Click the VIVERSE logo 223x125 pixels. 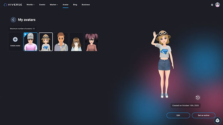coord(13,5)
